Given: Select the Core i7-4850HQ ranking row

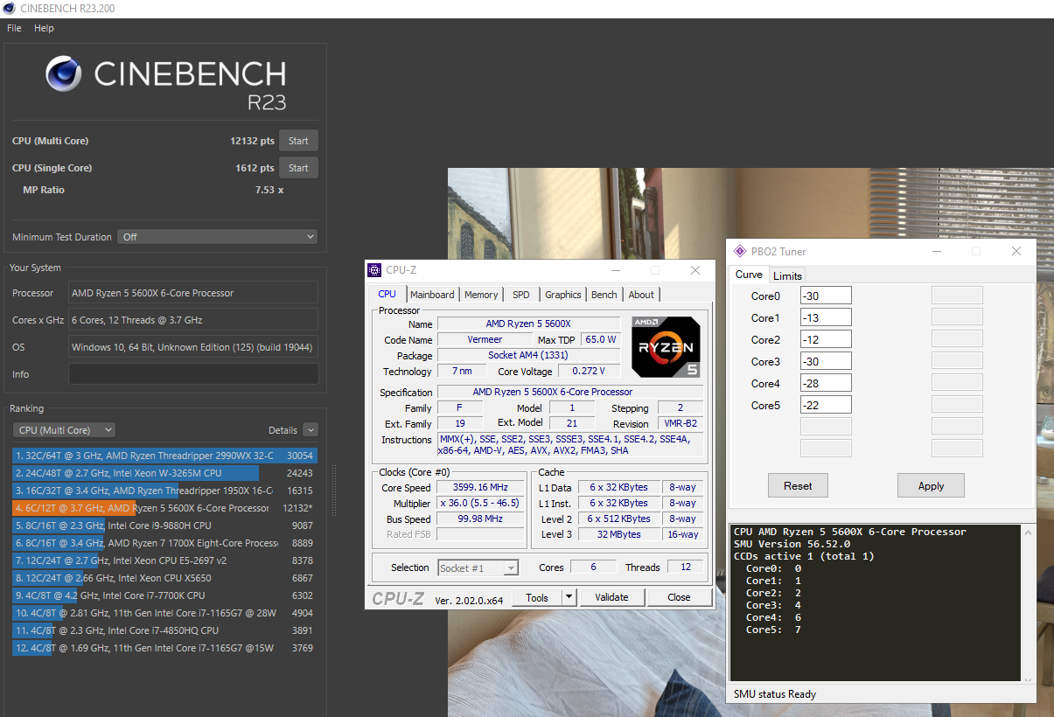Looking at the screenshot, I should pyautogui.click(x=164, y=630).
